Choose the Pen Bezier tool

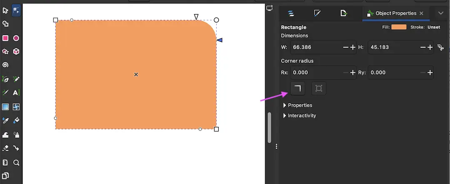click(x=5, y=79)
